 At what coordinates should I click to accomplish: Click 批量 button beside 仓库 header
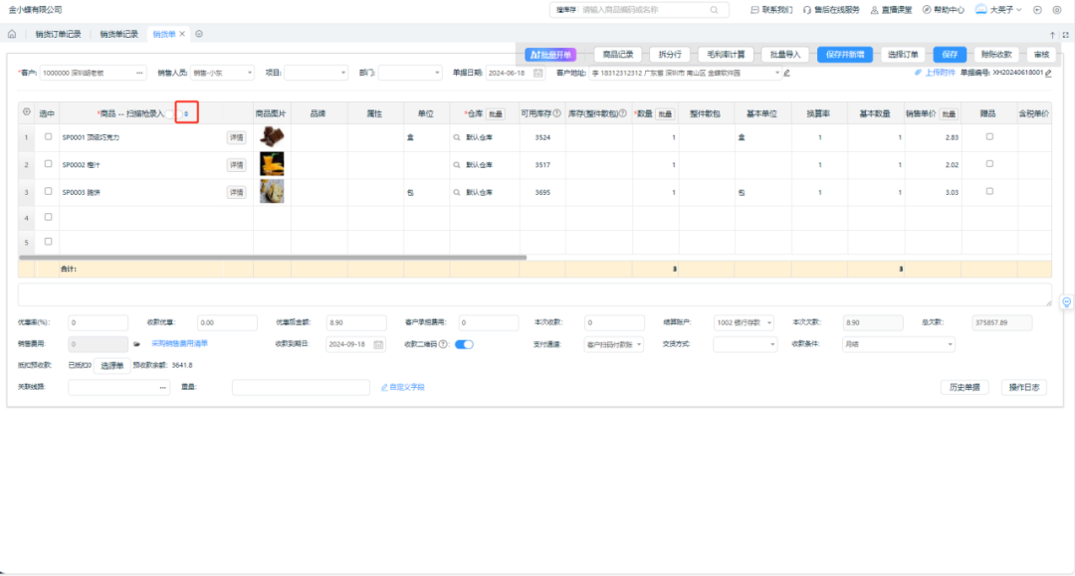496,113
